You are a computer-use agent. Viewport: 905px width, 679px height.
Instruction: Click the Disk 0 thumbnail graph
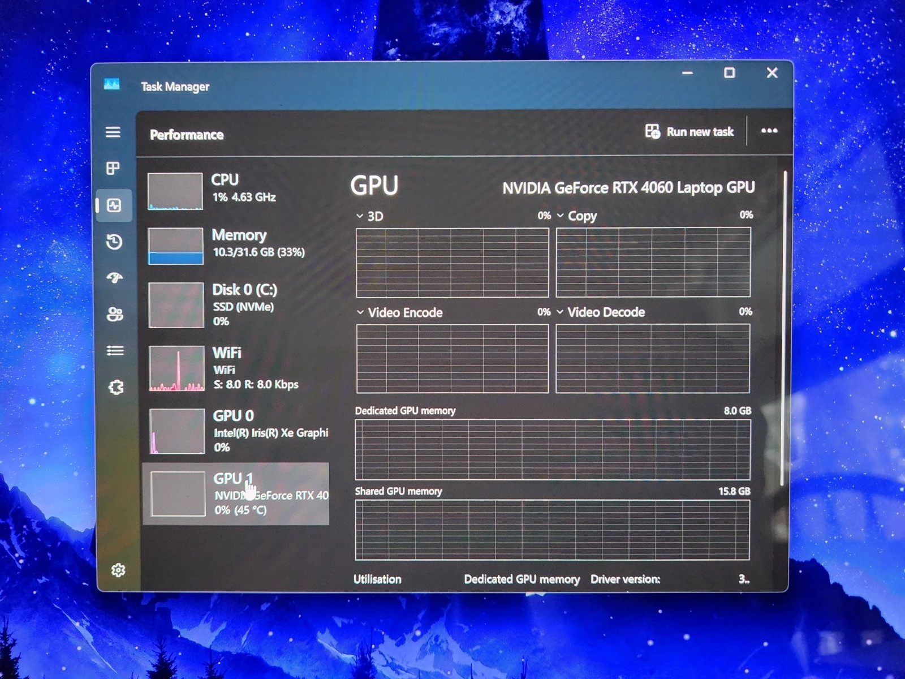pyautogui.click(x=176, y=305)
